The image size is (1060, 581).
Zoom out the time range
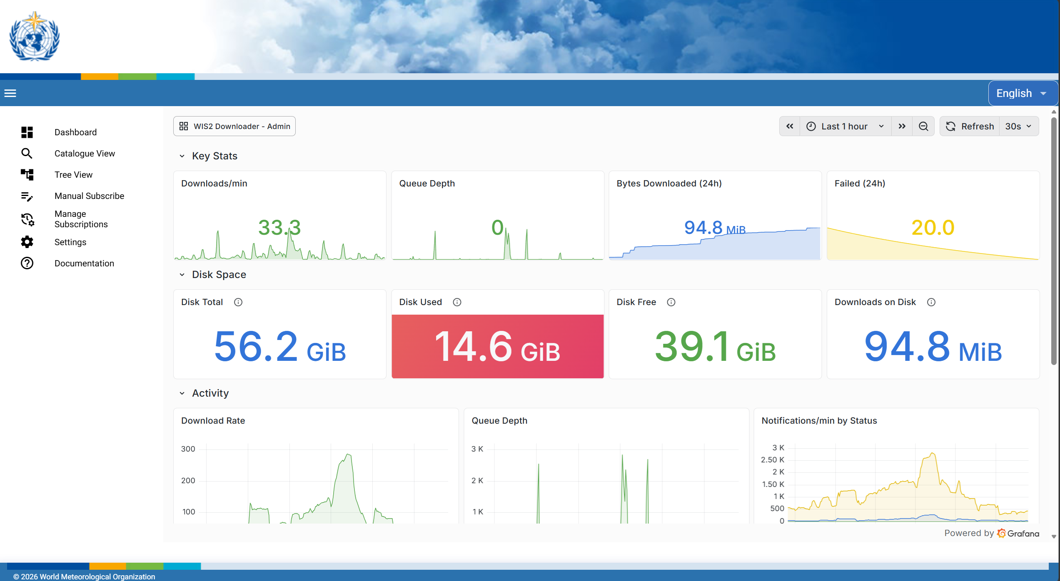923,127
